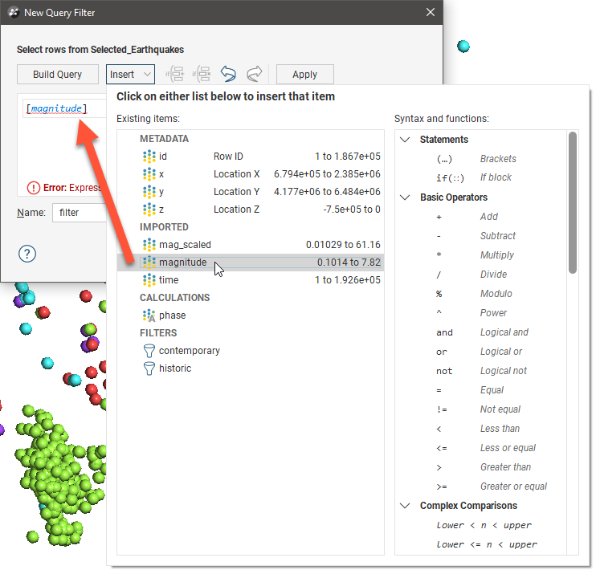The width and height of the screenshot is (596, 574).
Task: Click the historic filter funnel icon
Action: (x=149, y=368)
